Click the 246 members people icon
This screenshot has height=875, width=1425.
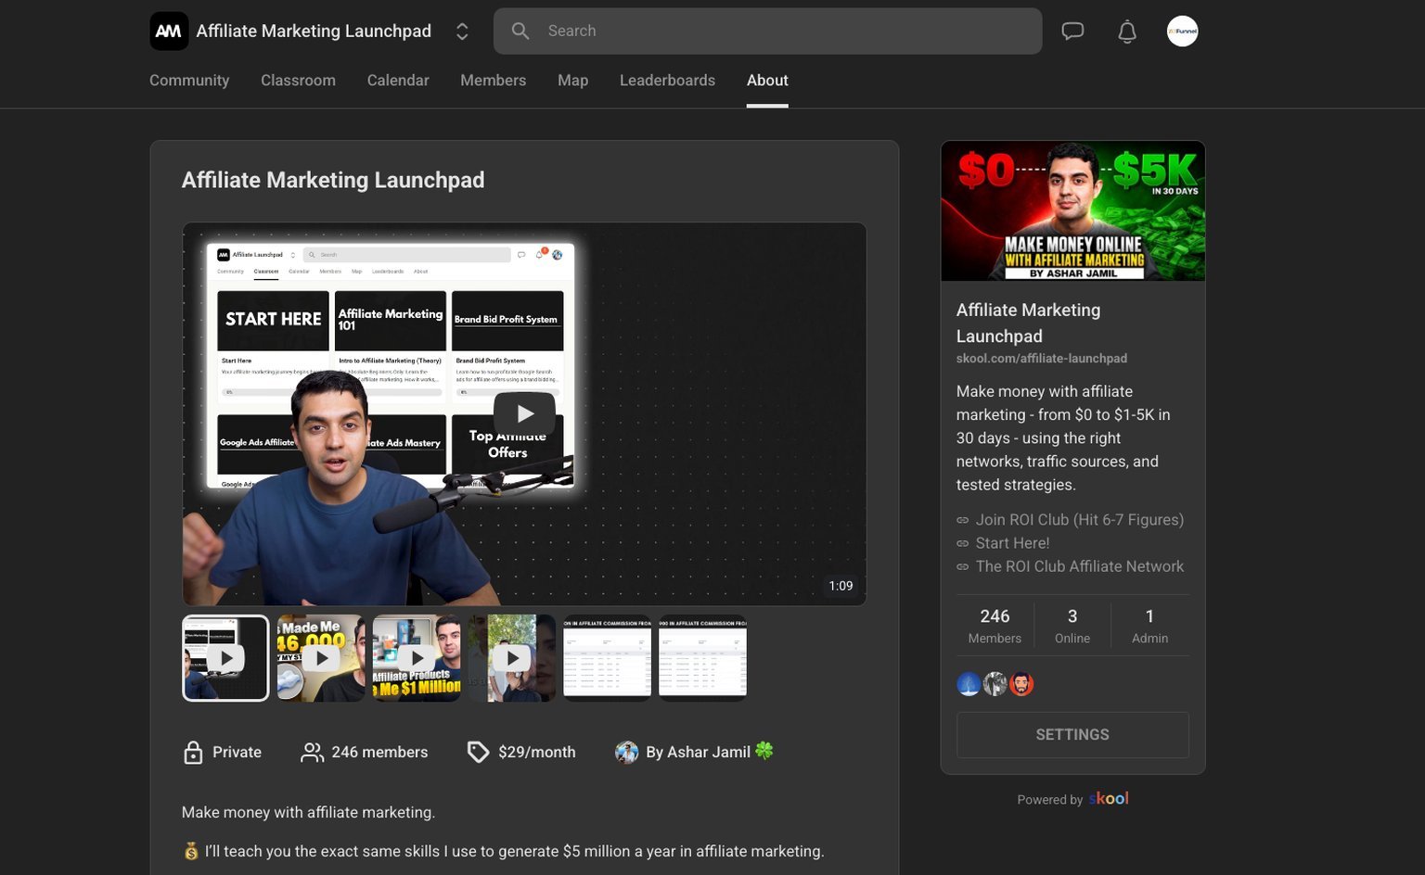coord(312,752)
